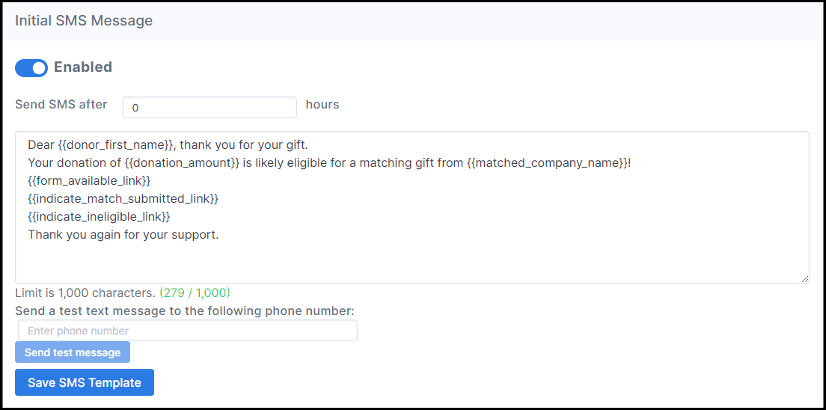Toggle the Enabled switch off
The image size is (826, 410).
[x=31, y=68]
